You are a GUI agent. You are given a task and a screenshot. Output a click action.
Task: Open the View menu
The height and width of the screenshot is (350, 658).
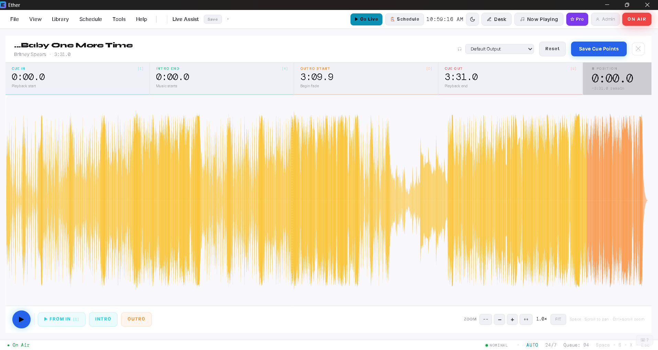coord(35,19)
